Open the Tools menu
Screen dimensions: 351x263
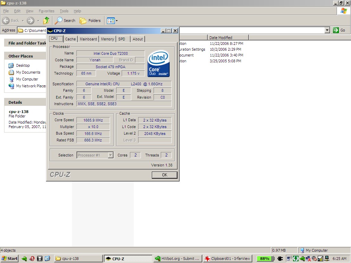pyautogui.click(x=64, y=11)
